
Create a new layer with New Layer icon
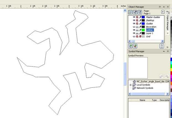click(x=130, y=46)
